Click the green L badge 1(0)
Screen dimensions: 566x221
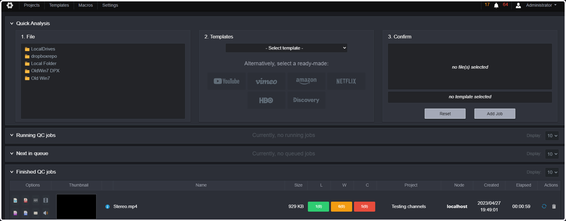tap(318, 206)
